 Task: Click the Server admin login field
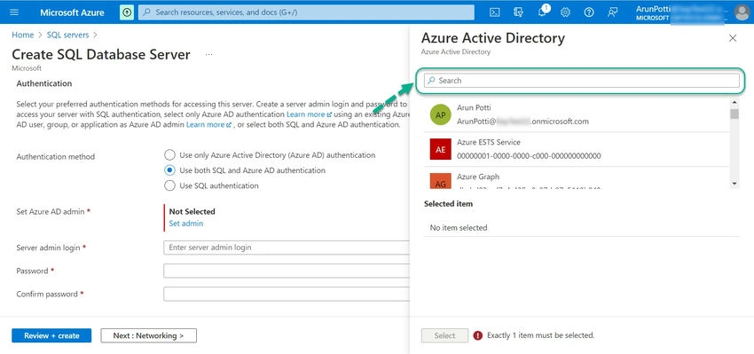(x=287, y=248)
